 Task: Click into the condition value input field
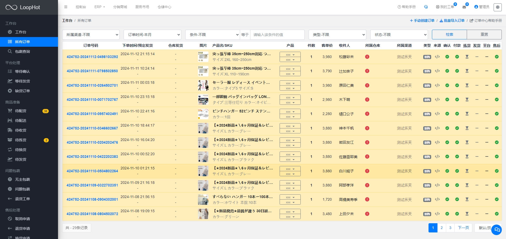point(277,35)
